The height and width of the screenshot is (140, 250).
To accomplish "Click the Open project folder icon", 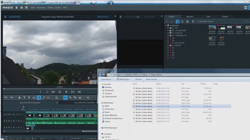I will click(x=21, y=7).
